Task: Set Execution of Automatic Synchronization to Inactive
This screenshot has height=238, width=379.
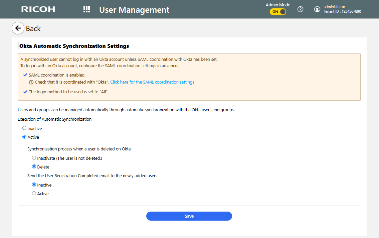Action: pos(24,128)
